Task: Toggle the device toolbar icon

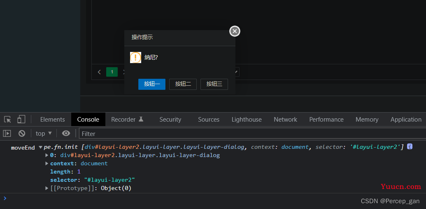Action: (21, 119)
